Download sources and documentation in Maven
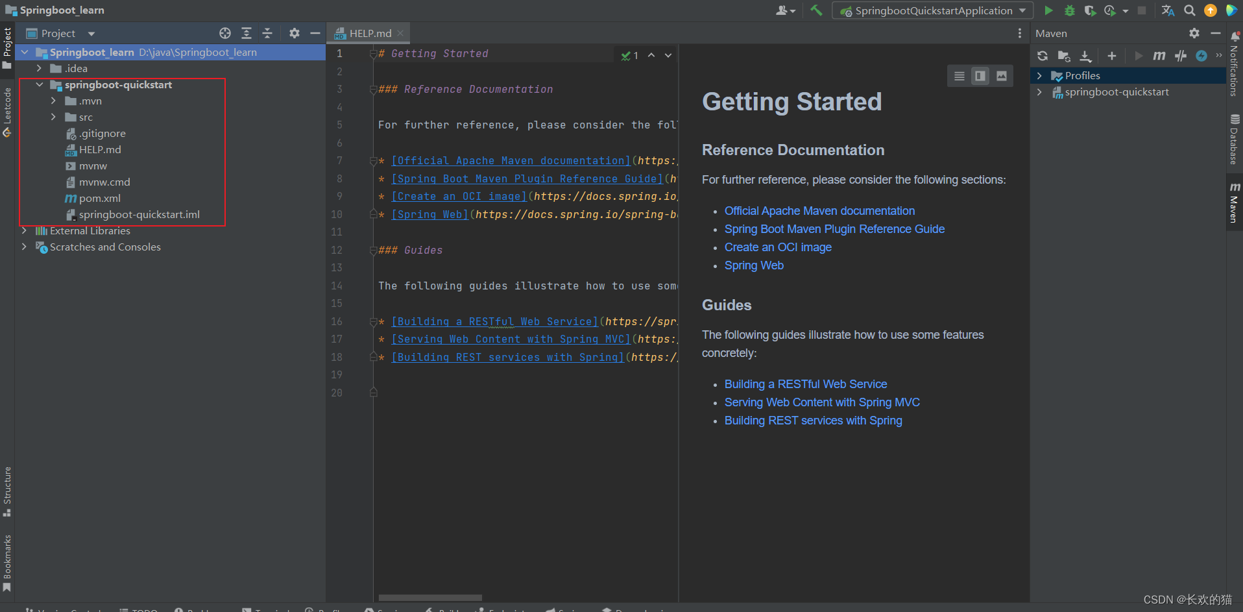The height and width of the screenshot is (612, 1243). point(1085,56)
